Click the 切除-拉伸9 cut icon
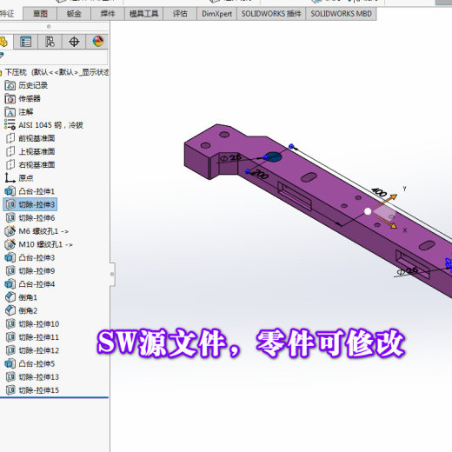 [x=10, y=271]
